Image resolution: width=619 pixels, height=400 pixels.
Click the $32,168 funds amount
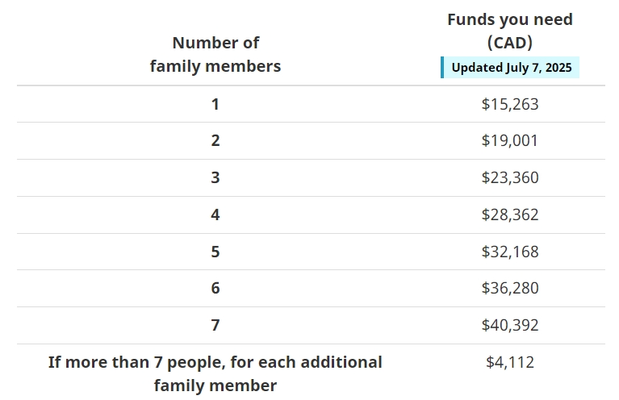click(x=510, y=252)
